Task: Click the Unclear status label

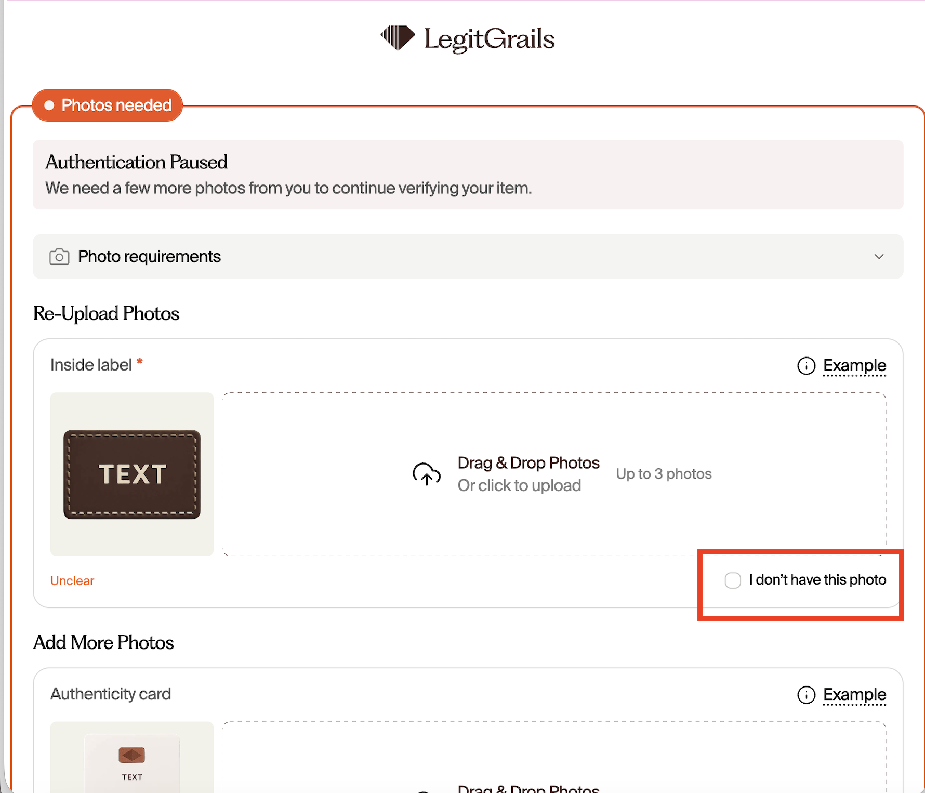Action: [x=72, y=581]
